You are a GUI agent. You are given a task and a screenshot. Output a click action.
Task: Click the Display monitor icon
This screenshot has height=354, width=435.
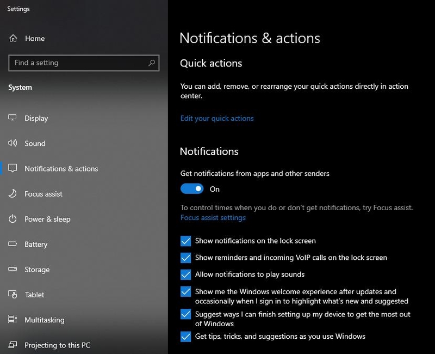coord(12,118)
